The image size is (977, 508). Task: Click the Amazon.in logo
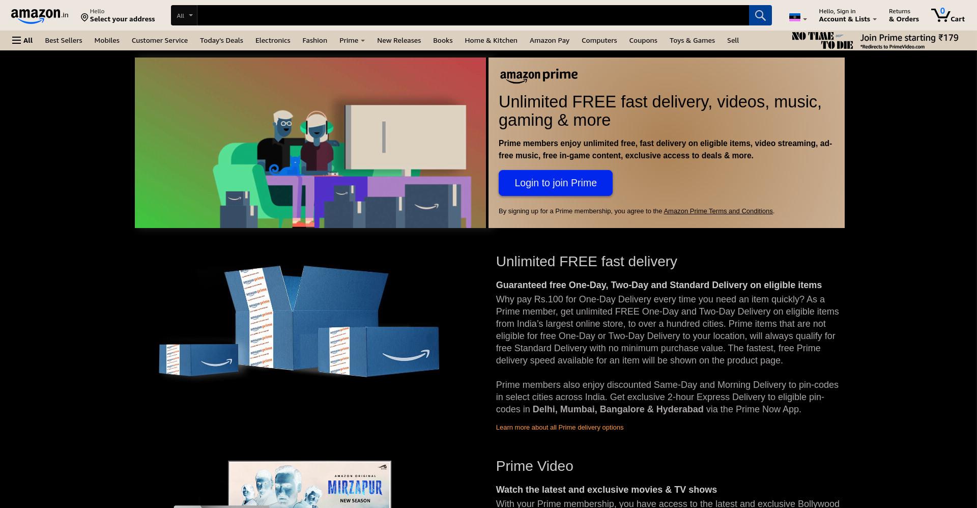(40, 16)
